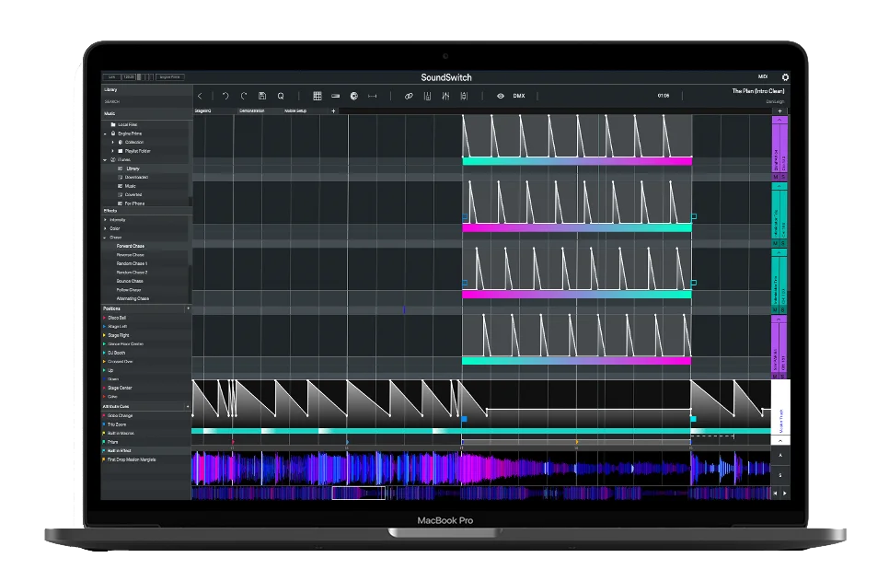Expand the Intensity effects group

(106, 219)
